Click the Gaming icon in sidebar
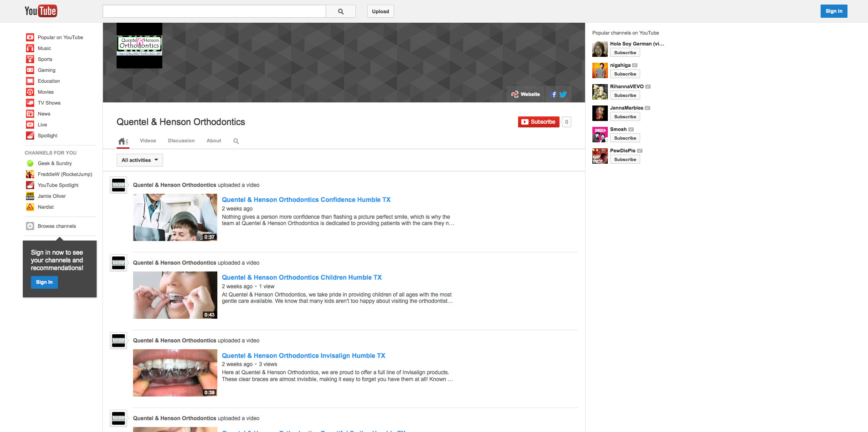The width and height of the screenshot is (868, 432). 30,70
